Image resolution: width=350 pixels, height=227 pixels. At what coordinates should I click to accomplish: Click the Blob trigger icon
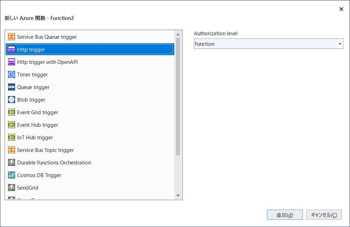point(12,100)
